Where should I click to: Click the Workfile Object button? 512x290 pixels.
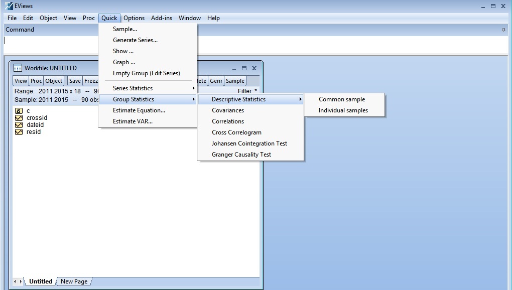pyautogui.click(x=54, y=81)
